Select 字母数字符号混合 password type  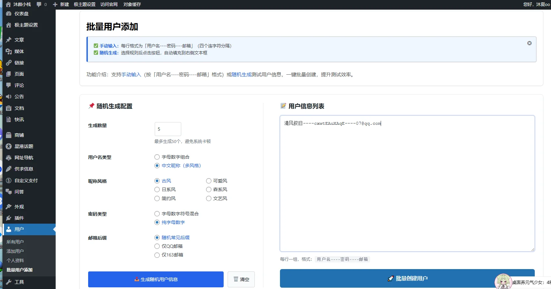coord(157,214)
